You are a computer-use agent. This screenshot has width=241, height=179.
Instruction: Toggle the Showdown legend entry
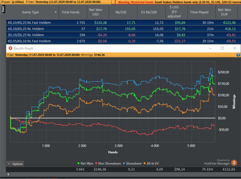tap(132, 164)
